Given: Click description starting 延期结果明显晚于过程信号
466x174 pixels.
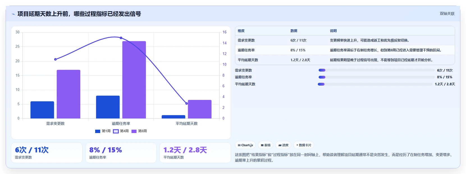Looking at the screenshot, I should coord(382,60).
